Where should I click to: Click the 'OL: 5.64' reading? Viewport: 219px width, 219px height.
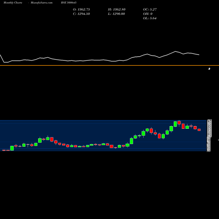[x=150, y=18]
